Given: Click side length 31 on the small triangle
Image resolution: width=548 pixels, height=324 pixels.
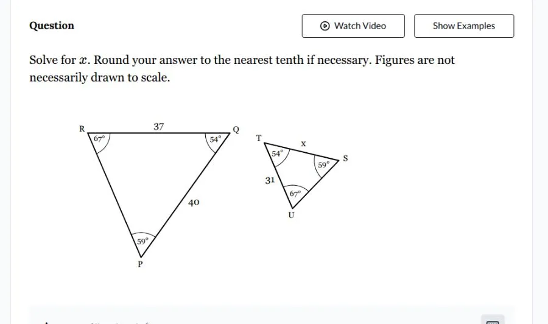Looking at the screenshot, I should point(270,180).
